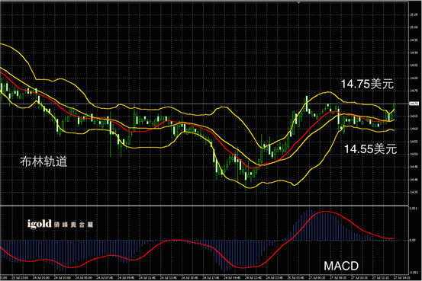Select the MACD text label
The width and height of the screenshot is (422, 281).
[341, 266]
